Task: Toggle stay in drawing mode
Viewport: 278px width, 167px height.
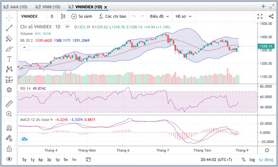Action: pyautogui.click(x=9, y=138)
